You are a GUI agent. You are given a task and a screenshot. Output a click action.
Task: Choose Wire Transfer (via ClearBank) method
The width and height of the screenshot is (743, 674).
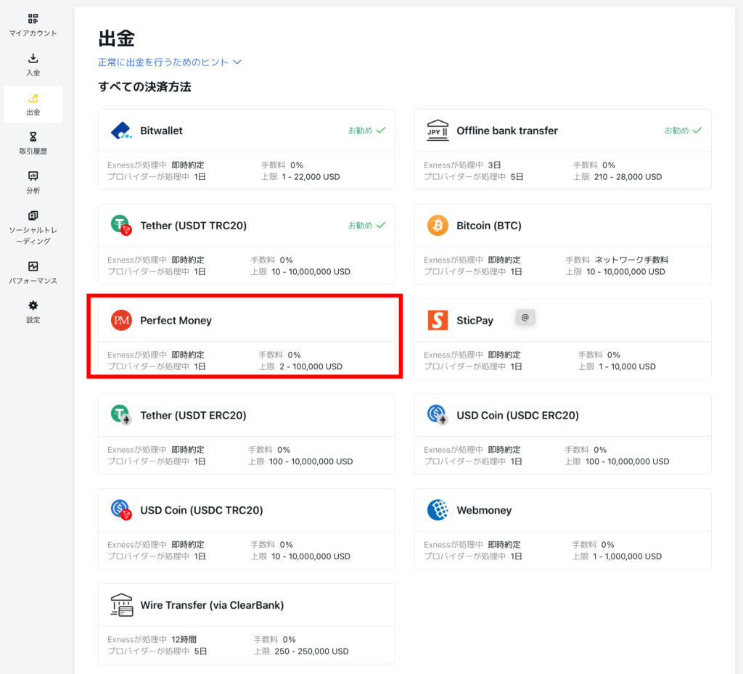point(247,624)
